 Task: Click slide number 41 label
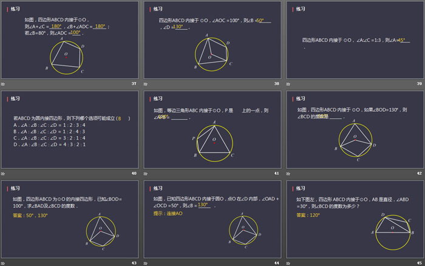pyautogui.click(x=276, y=173)
